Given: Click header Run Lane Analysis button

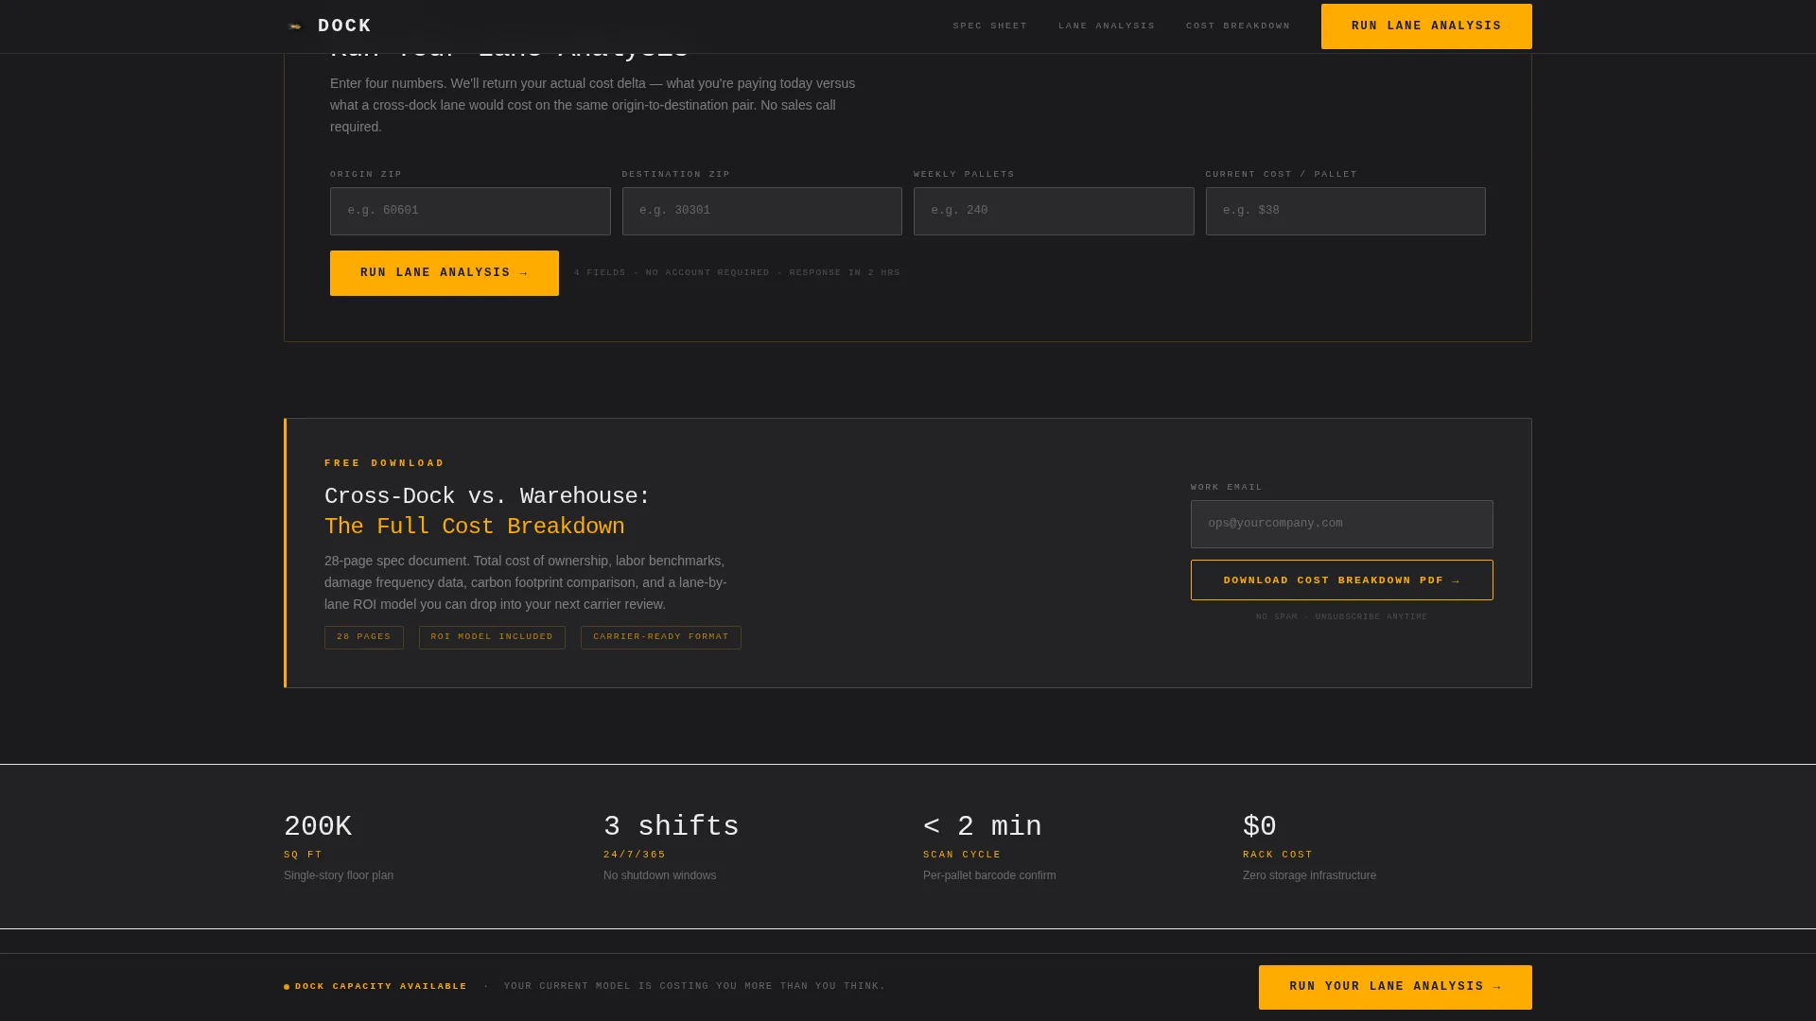Looking at the screenshot, I should pos(1426,26).
